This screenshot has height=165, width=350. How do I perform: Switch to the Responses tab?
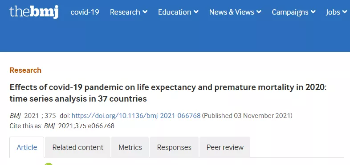coord(174,147)
